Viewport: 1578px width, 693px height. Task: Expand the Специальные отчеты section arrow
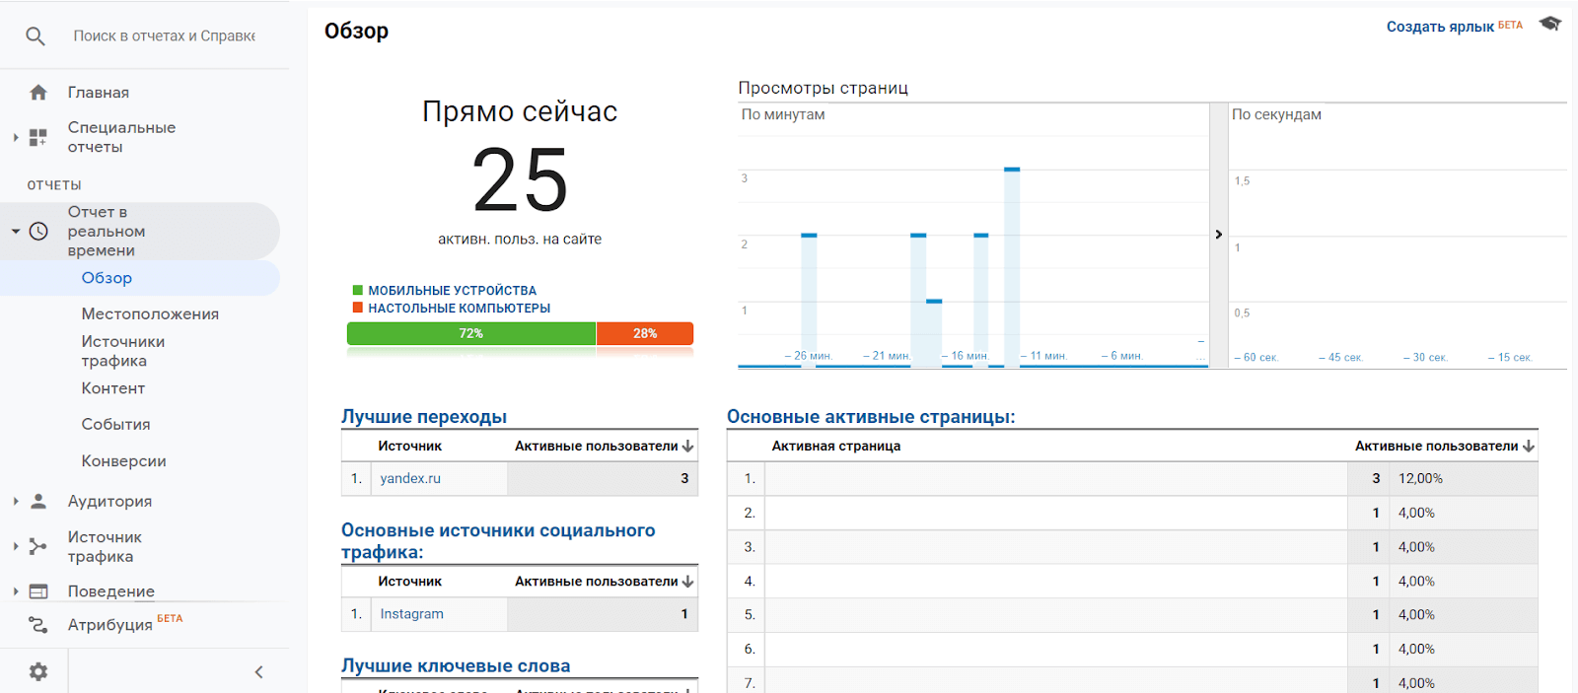coord(16,137)
